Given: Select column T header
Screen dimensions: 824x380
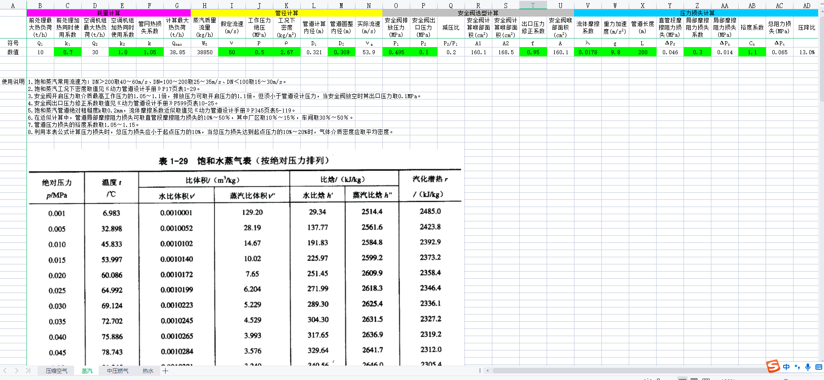Looking at the screenshot, I should coord(533,5).
